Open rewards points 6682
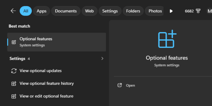Screen dimensions: 212x106 189,11
